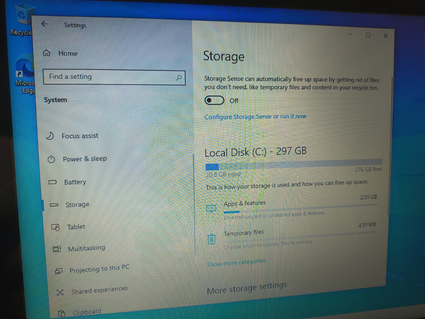Click the Settings window vertical scrollbar

coord(390,146)
